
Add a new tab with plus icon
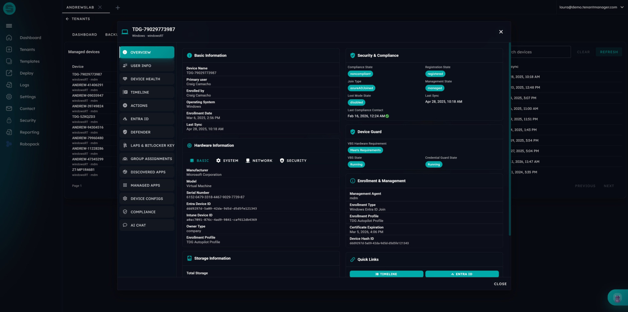[118, 8]
